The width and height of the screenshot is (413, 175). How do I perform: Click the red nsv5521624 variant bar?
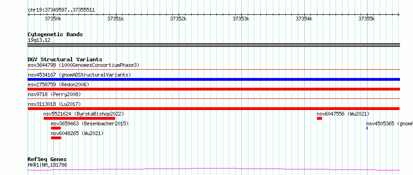tap(79, 118)
